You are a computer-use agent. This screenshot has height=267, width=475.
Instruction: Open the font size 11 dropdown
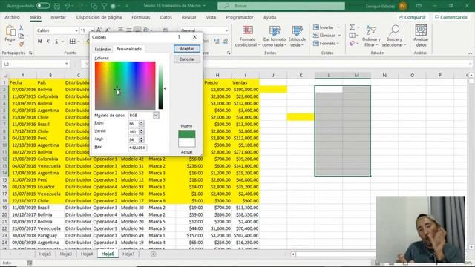pyautogui.click(x=92, y=30)
